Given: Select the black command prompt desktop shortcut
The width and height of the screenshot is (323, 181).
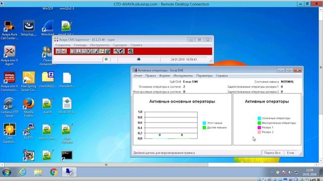Looking at the screenshot, I should click(x=67, y=155).
